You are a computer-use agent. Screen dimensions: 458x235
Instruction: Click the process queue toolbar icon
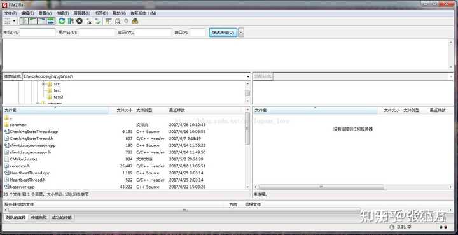click(x=71, y=21)
